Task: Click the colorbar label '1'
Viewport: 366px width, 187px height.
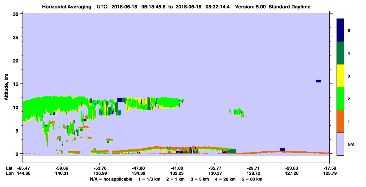Action: pos(349,121)
